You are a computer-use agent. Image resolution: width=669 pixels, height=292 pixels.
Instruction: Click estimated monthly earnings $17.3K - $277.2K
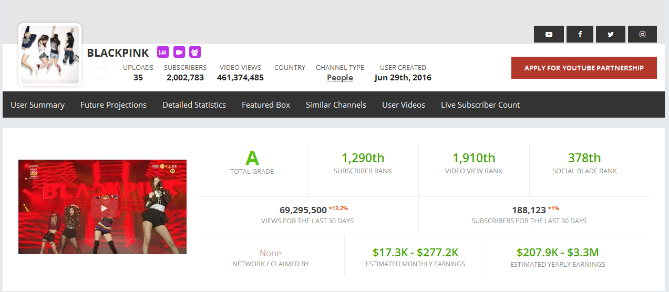(x=415, y=252)
